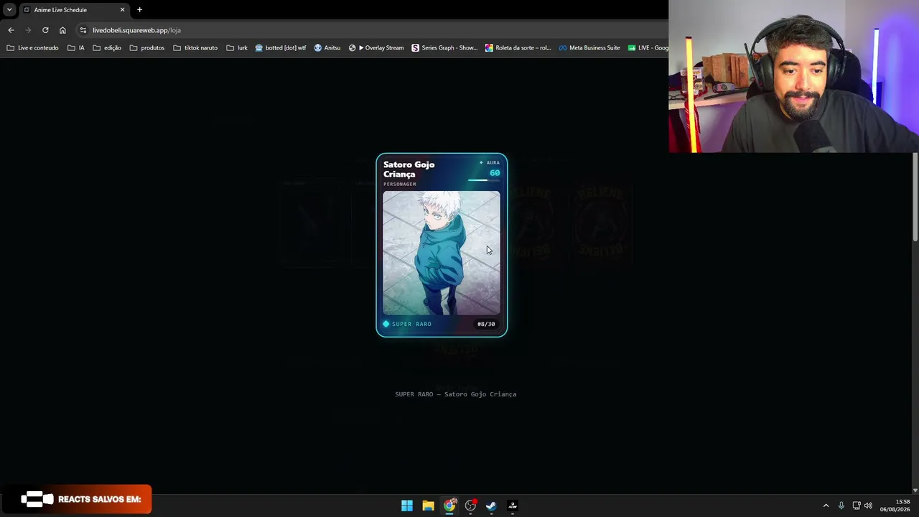Open the IA bookmark folder
This screenshot has width=919, height=517.
tap(76, 48)
